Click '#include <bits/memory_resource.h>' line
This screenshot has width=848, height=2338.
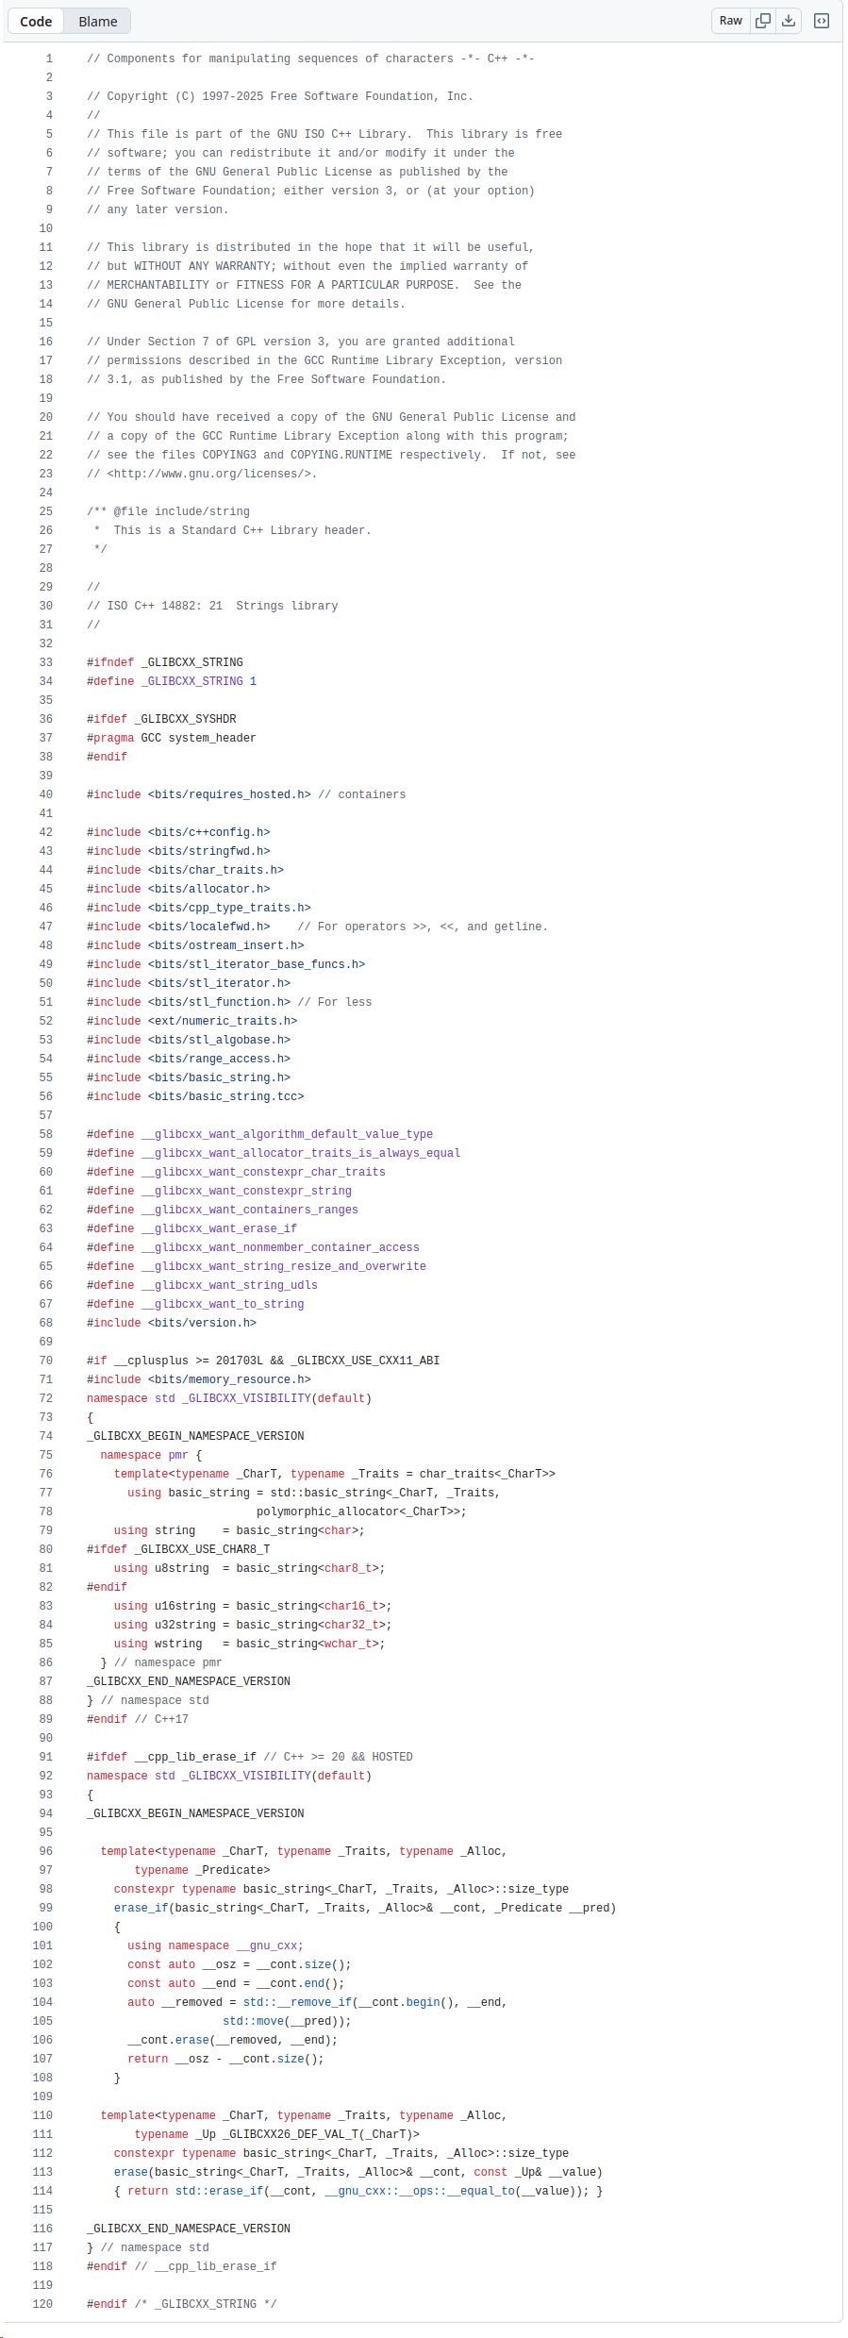coord(199,1379)
